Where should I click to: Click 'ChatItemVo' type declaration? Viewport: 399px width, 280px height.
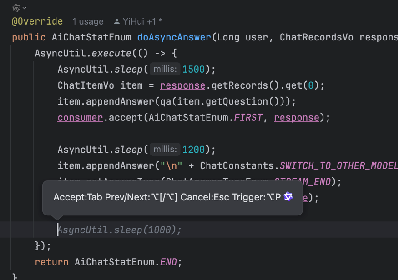86,86
